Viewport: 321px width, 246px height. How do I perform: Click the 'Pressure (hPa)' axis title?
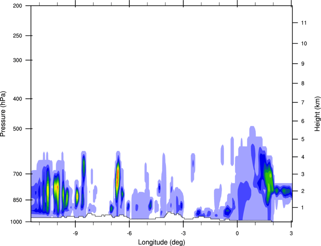(3, 114)
